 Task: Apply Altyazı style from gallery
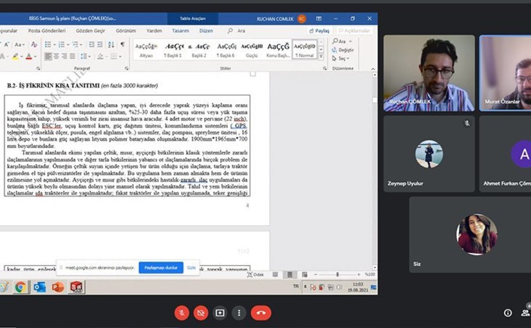point(146,50)
